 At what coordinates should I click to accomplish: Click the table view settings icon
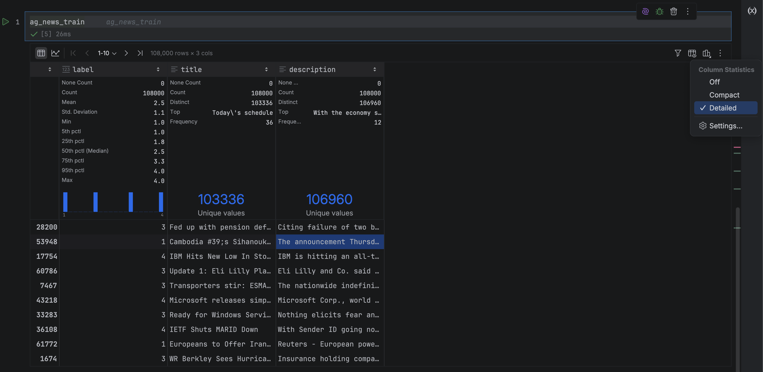(x=692, y=53)
